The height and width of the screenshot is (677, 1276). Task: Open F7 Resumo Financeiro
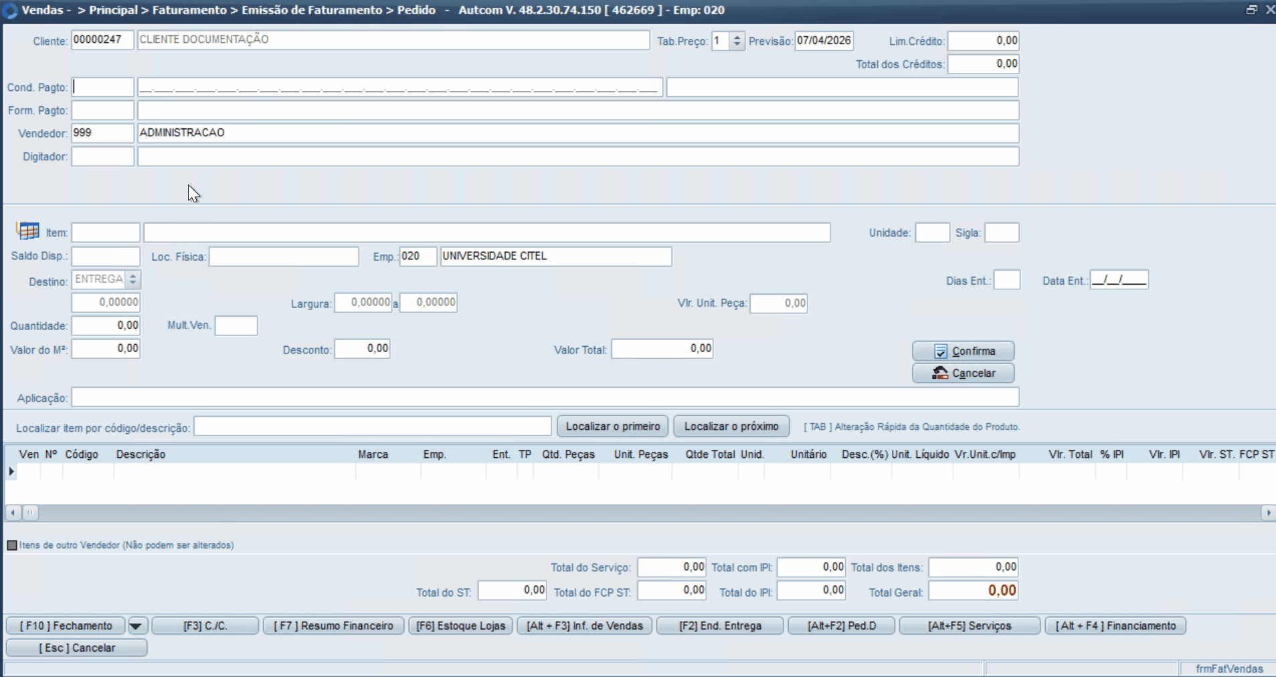(333, 626)
